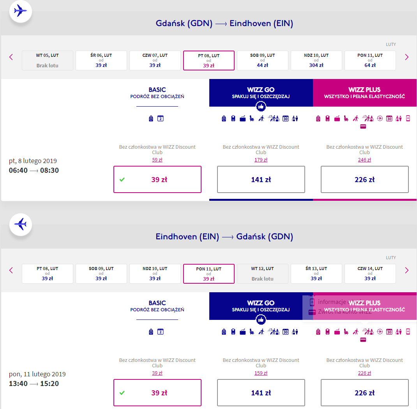Click the pink seat icon under outbound WIZZ PLUS
The image size is (417, 409).
coord(346,118)
